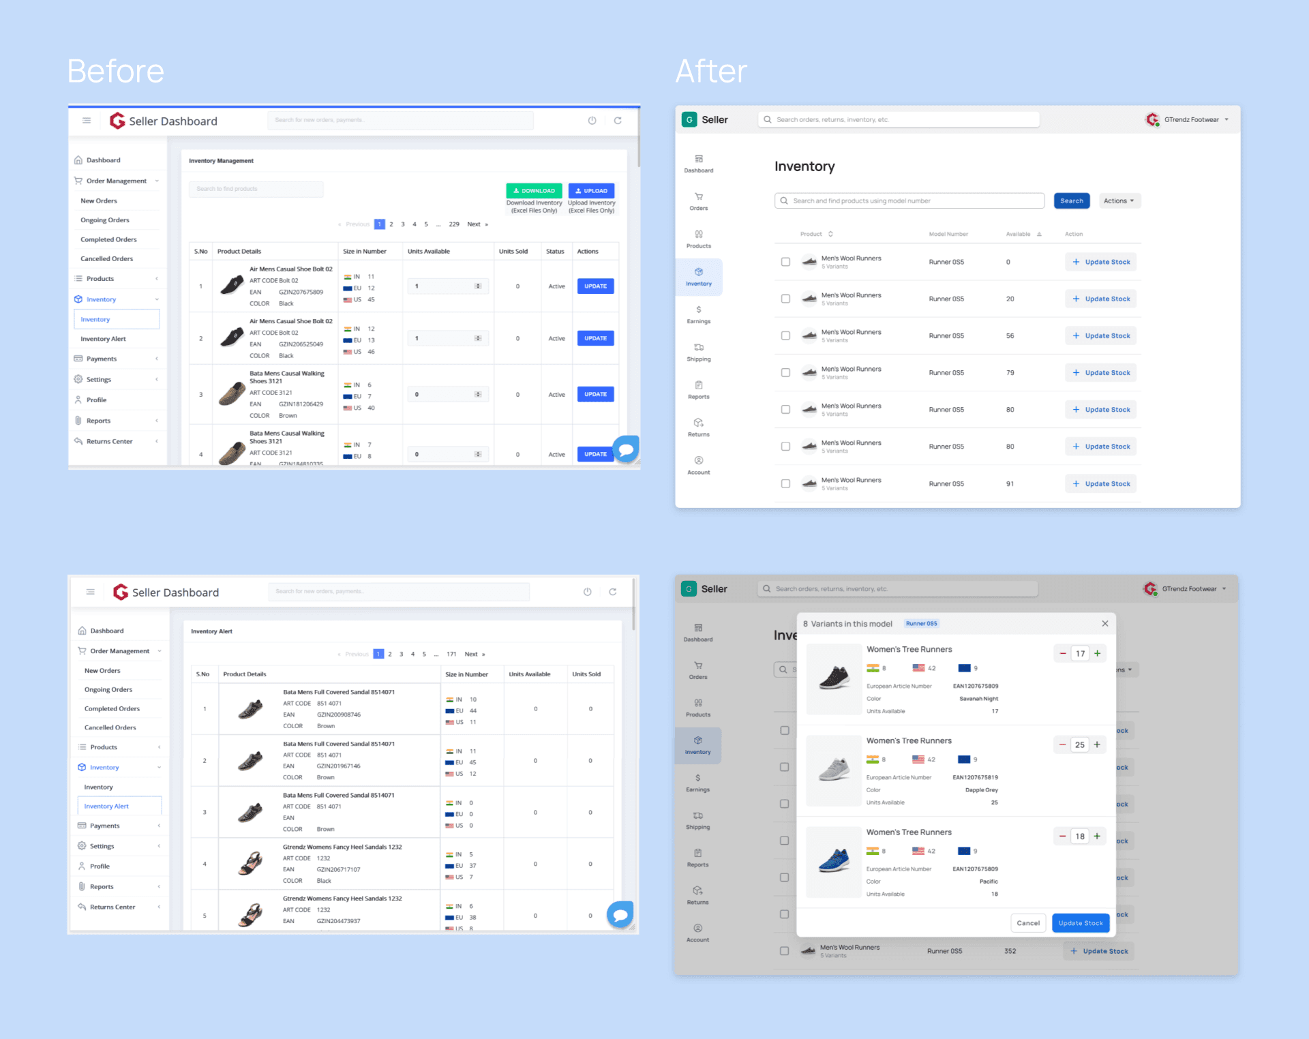Screen dimensions: 1309x1039
Task: Open the chat bubble icon on Inventory Management
Action: [625, 449]
